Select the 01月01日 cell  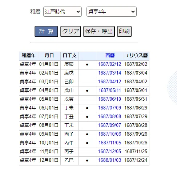pyautogui.click(x=49, y=64)
